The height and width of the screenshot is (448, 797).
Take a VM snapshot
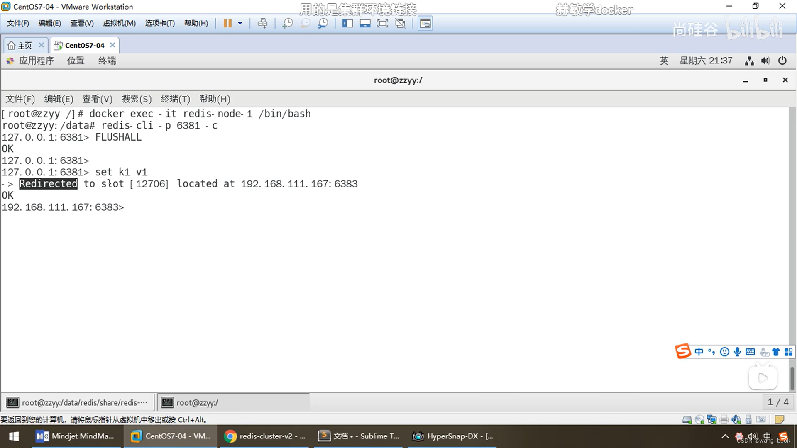click(x=287, y=23)
